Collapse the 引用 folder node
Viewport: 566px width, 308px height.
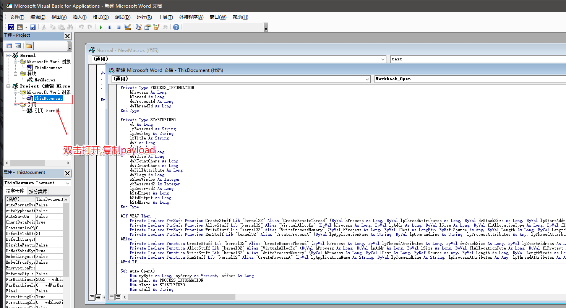click(16, 104)
